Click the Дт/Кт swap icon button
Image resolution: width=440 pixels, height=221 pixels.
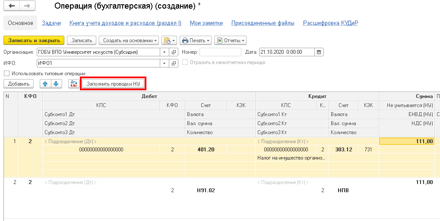pyautogui.click(x=74, y=84)
